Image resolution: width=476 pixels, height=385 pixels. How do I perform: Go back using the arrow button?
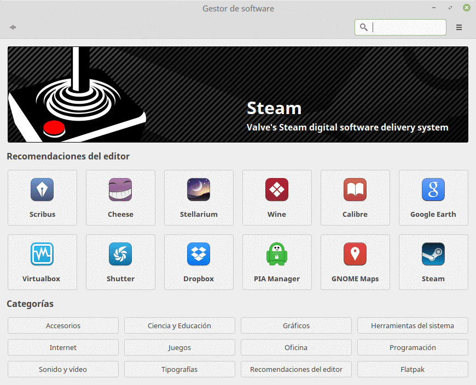pyautogui.click(x=13, y=27)
